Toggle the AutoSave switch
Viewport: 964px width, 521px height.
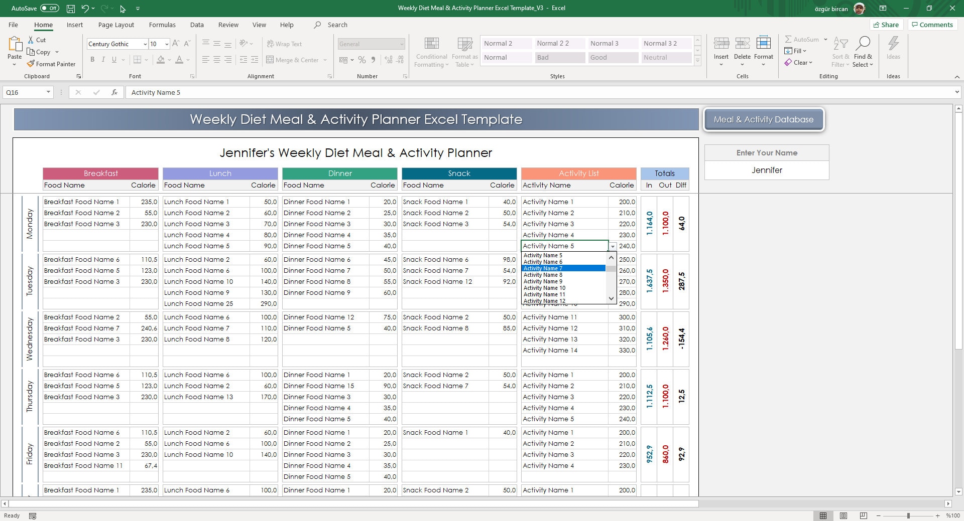click(49, 8)
